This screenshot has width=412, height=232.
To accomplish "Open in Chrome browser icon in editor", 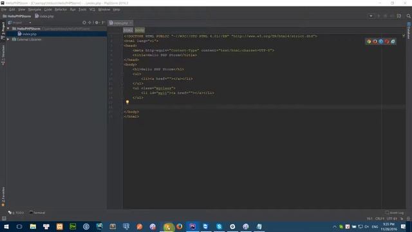I will 369,41.
